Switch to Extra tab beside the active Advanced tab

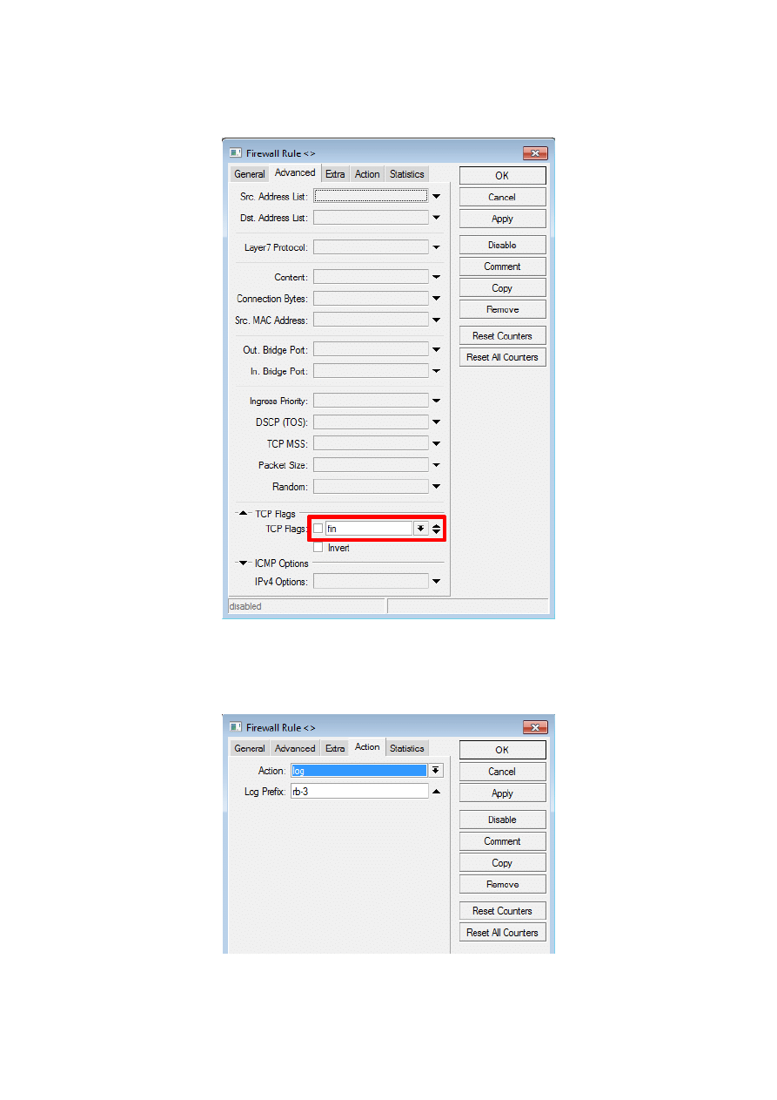[x=335, y=174]
